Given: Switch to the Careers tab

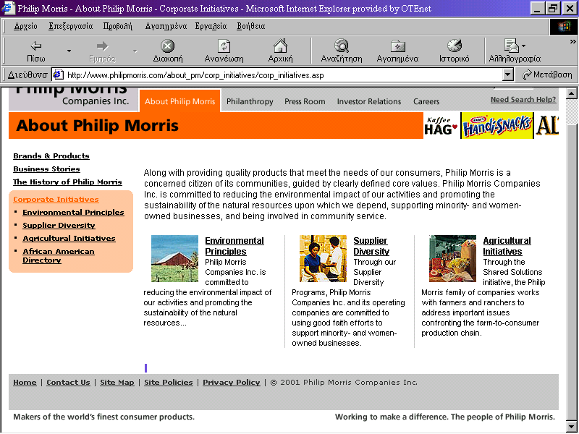Looking at the screenshot, I should point(426,101).
